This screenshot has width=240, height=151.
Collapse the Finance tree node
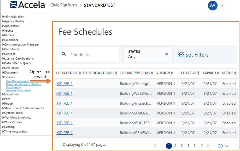[x=3, y=77]
